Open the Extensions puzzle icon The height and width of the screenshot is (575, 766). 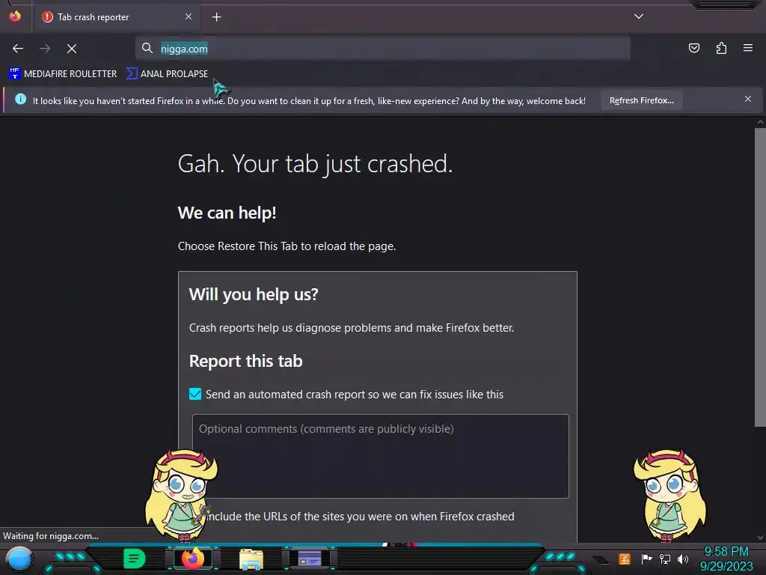click(721, 48)
